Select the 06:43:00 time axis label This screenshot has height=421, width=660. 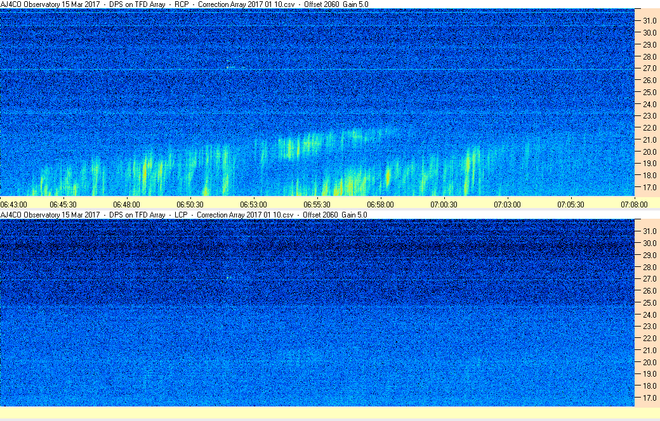click(x=14, y=204)
